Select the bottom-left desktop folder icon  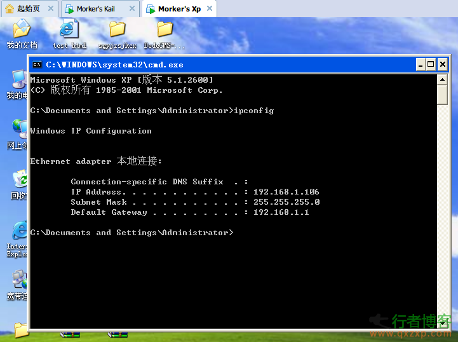point(21,330)
